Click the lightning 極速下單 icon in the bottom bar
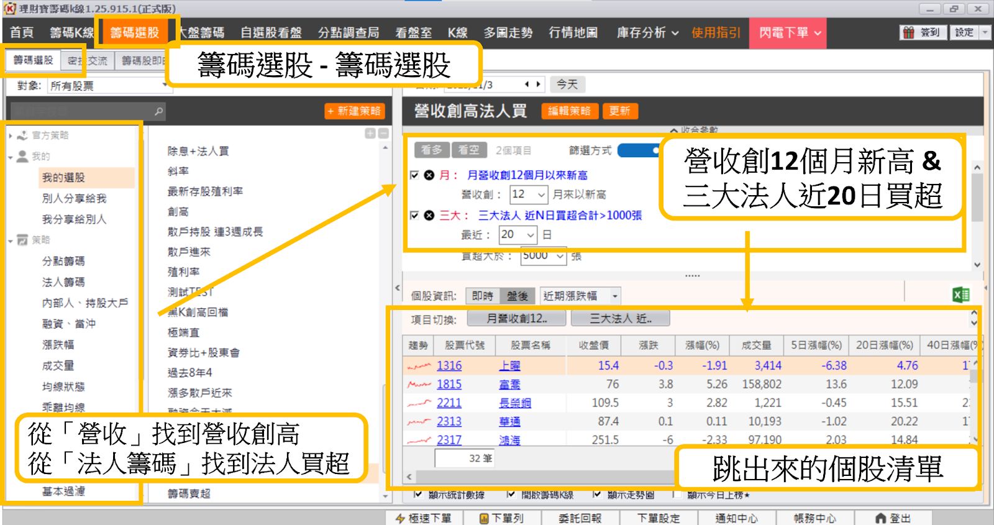The image size is (994, 525). click(x=400, y=518)
